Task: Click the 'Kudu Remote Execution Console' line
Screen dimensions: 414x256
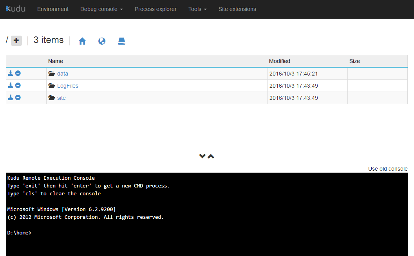Action: click(x=51, y=178)
